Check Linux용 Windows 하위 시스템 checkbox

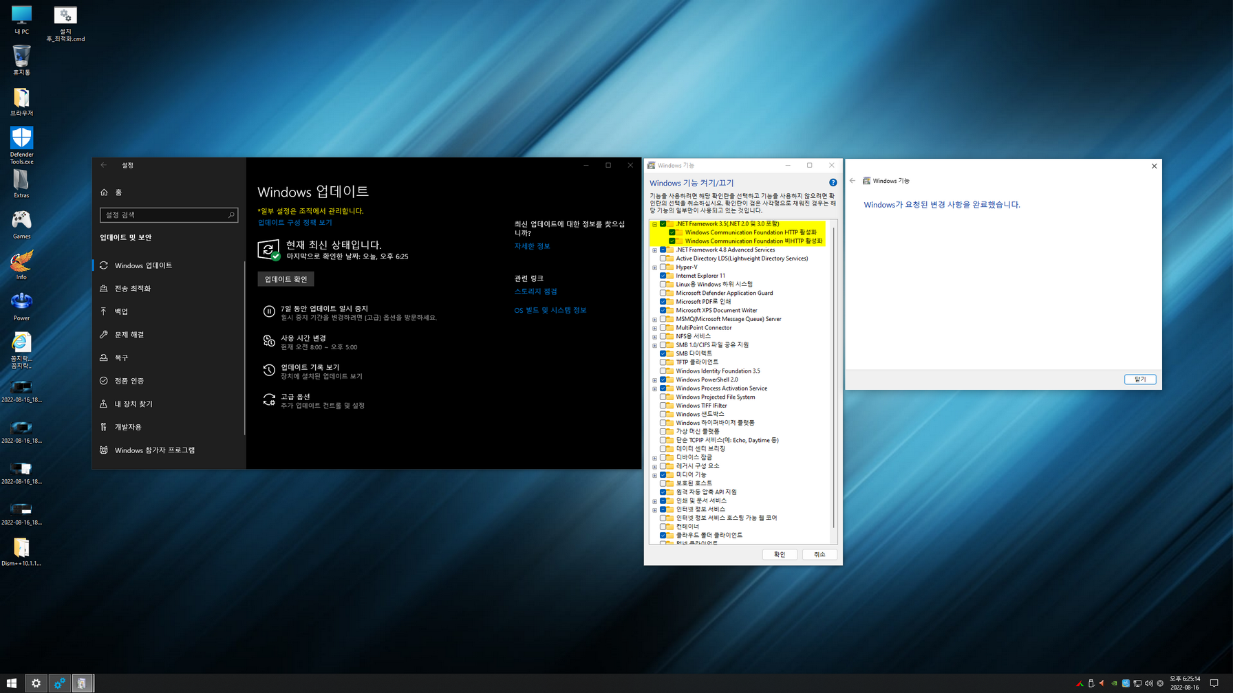[x=663, y=285]
